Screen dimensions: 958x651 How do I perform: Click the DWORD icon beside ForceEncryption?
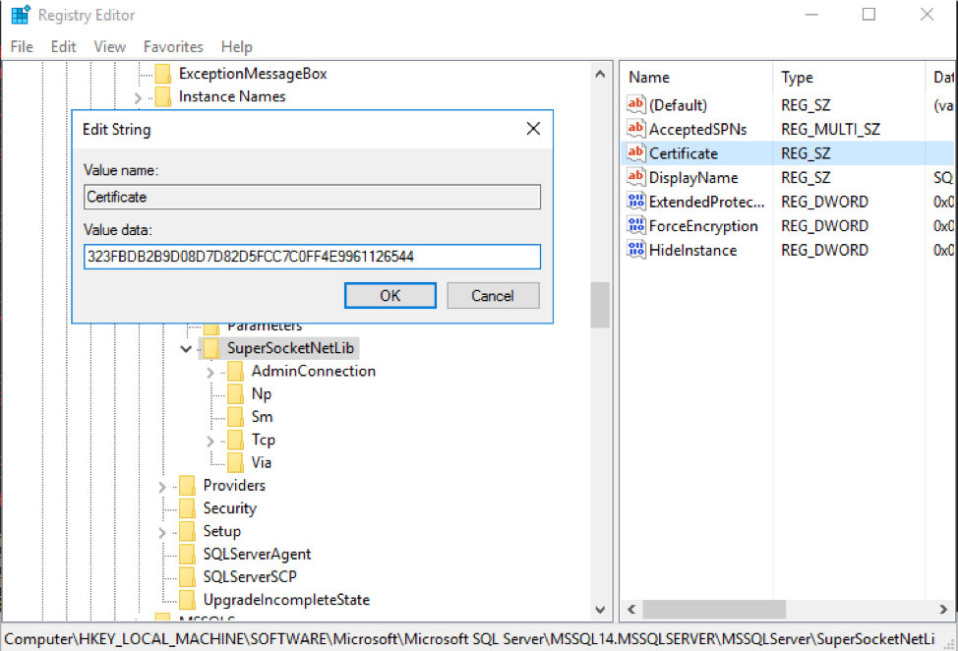tap(634, 225)
